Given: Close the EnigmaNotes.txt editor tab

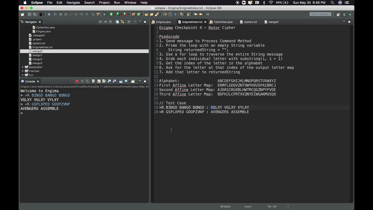Looking at the screenshot, I should 205,22.
